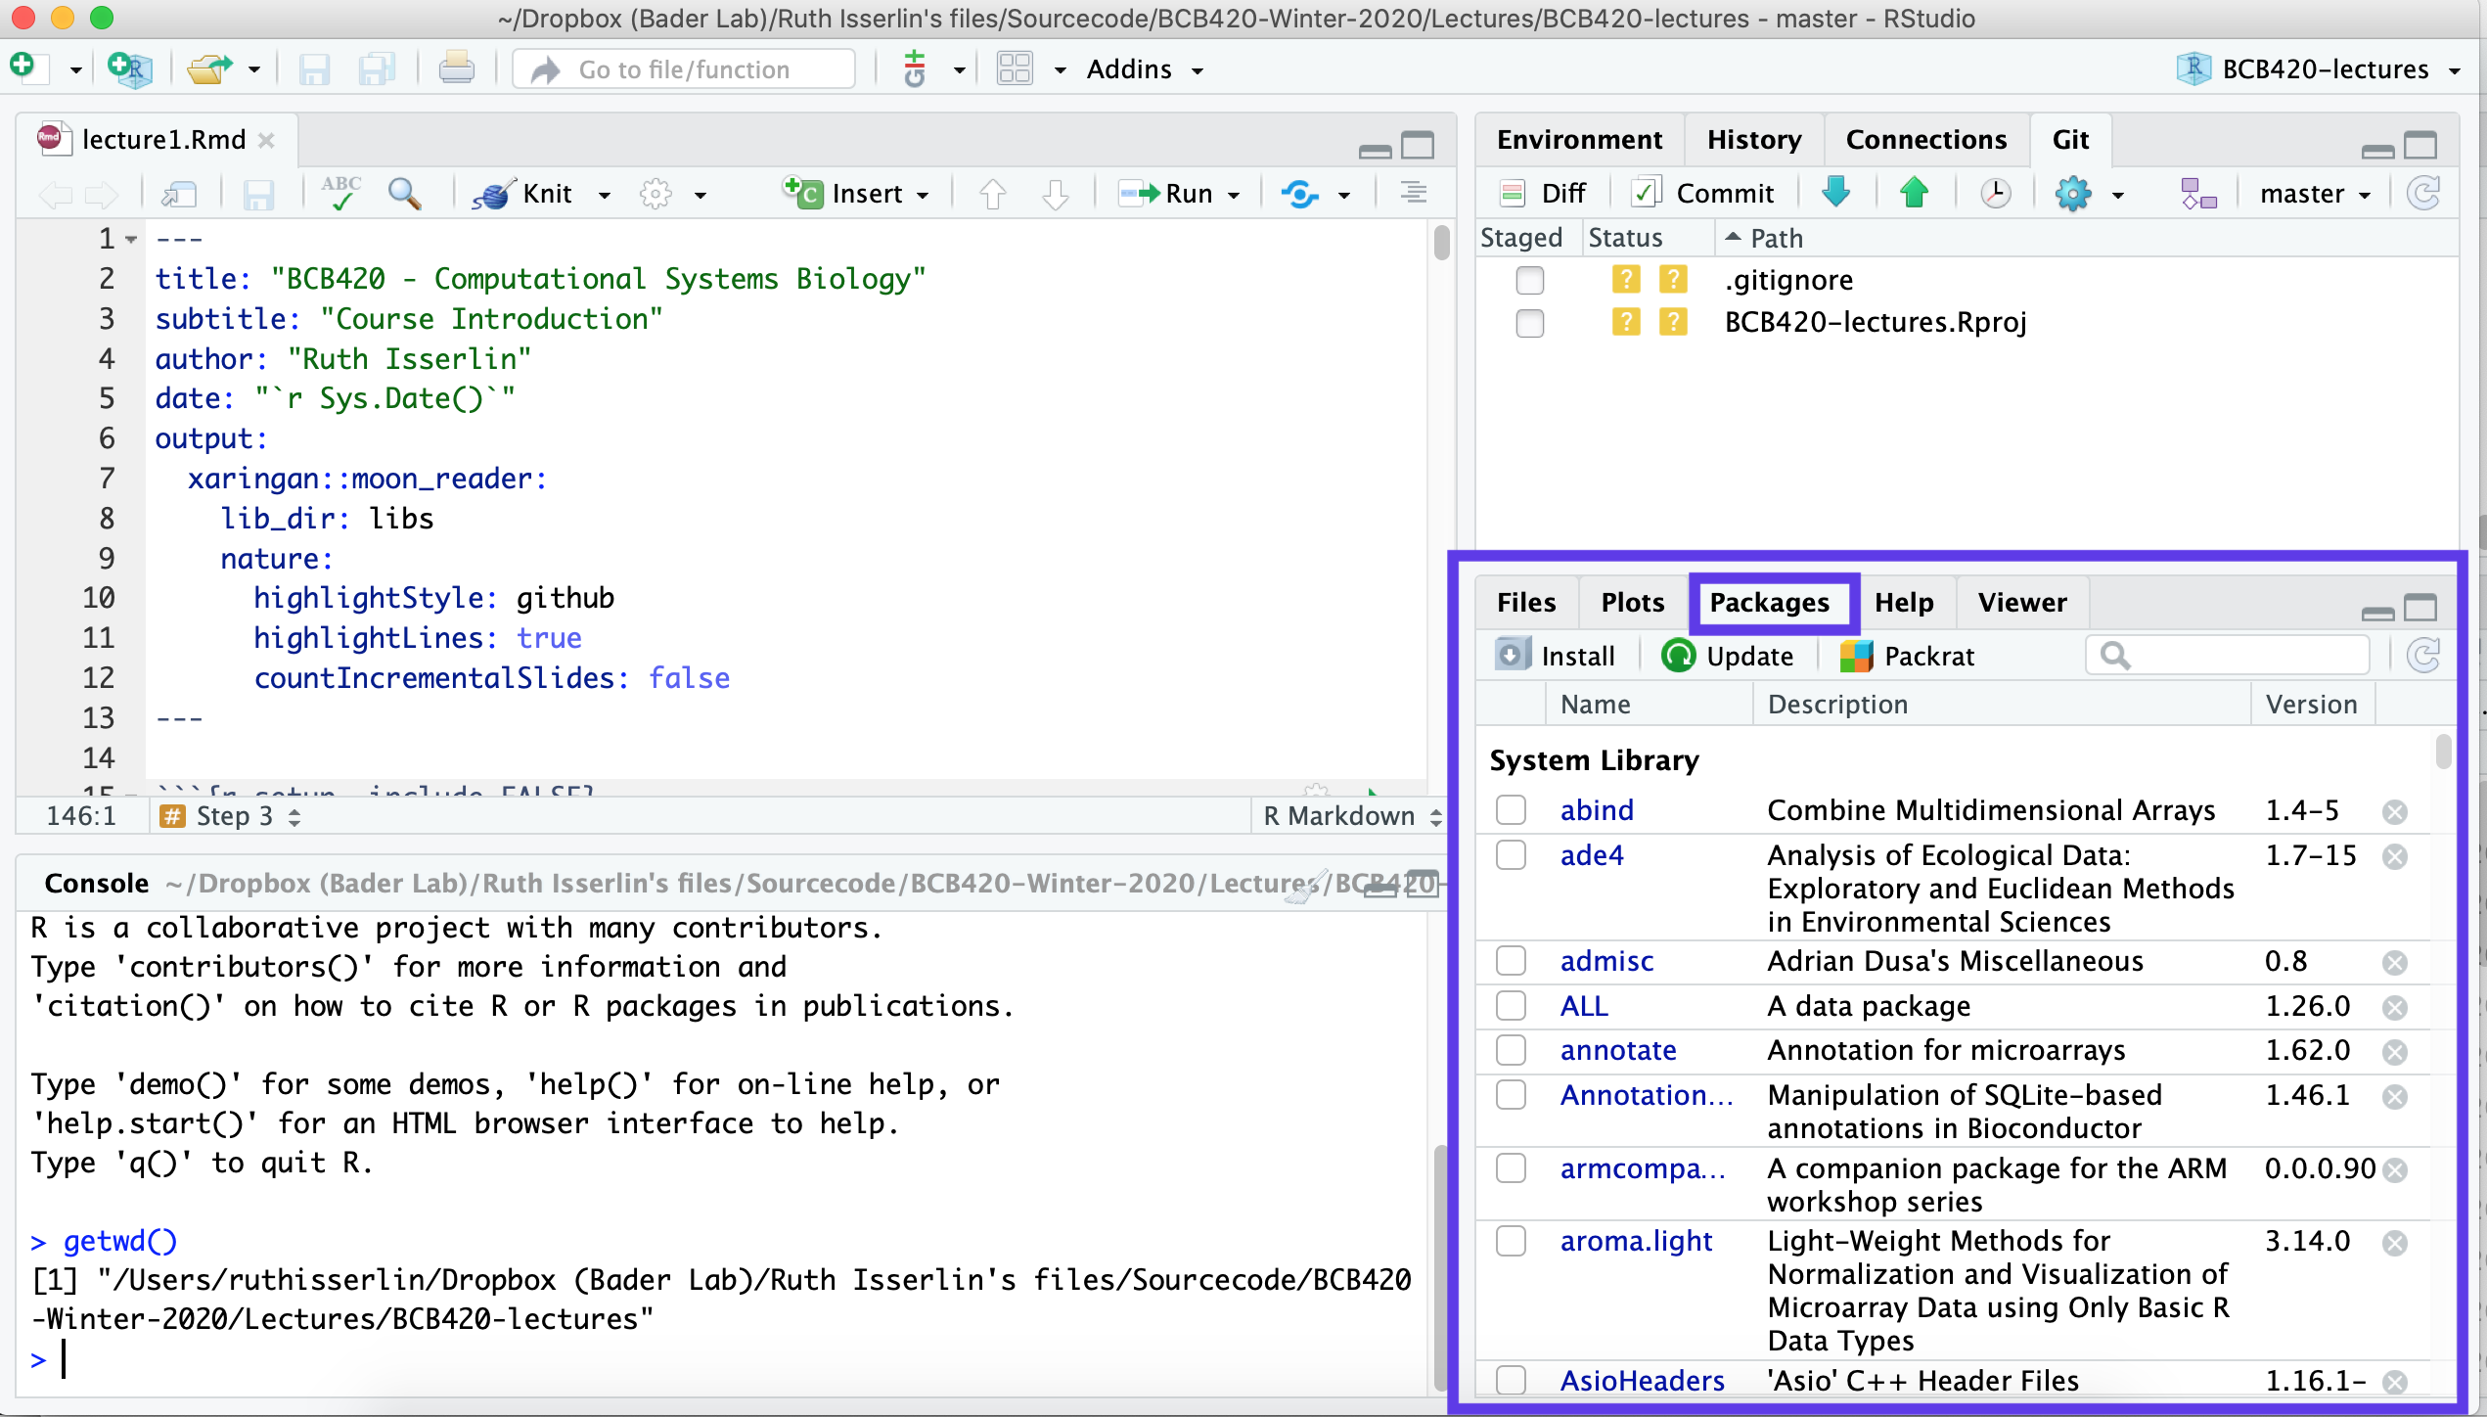Click the new branch icon in Git pane
Screen dimensions: 2487x1417
tap(2197, 193)
